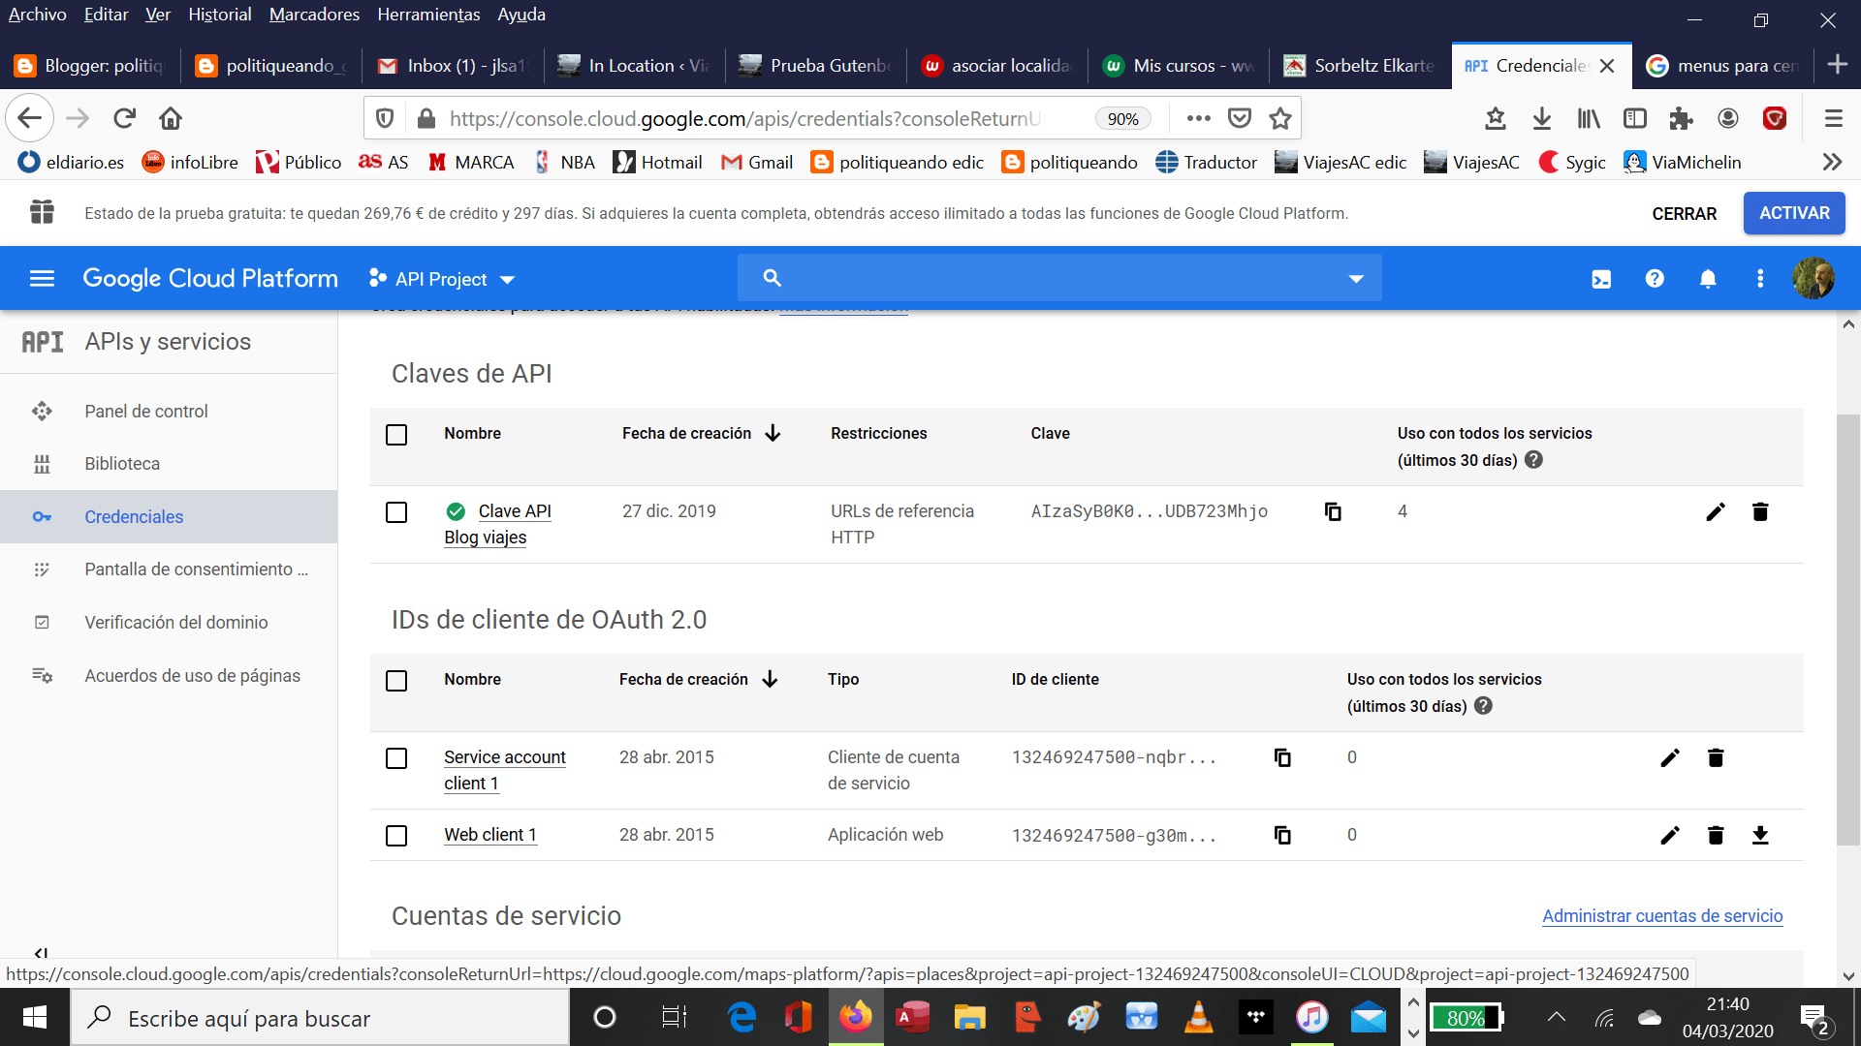
Task: Click the page vertical scrollbar
Action: pos(1848,630)
